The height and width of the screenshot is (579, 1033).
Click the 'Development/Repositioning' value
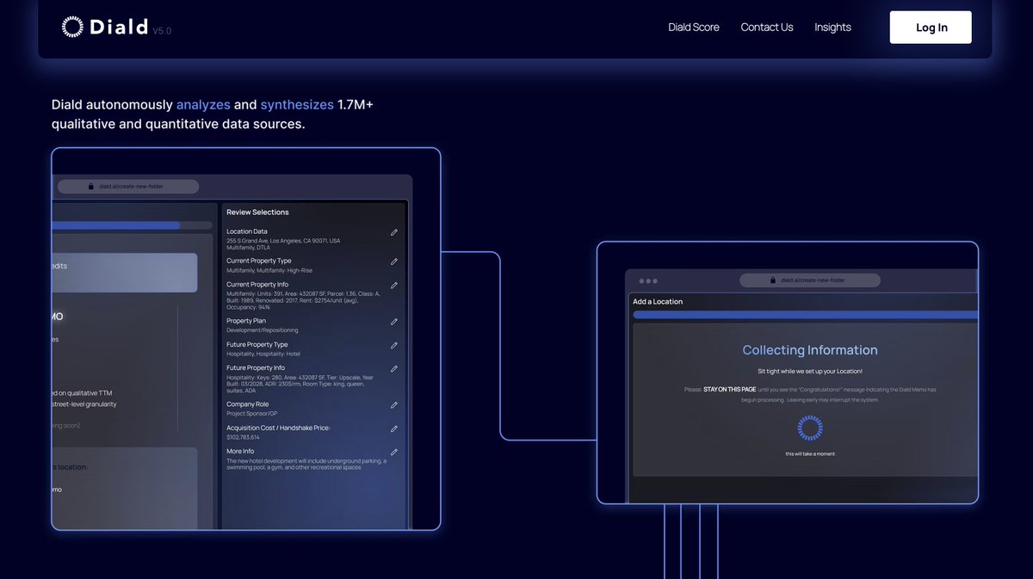tap(263, 330)
